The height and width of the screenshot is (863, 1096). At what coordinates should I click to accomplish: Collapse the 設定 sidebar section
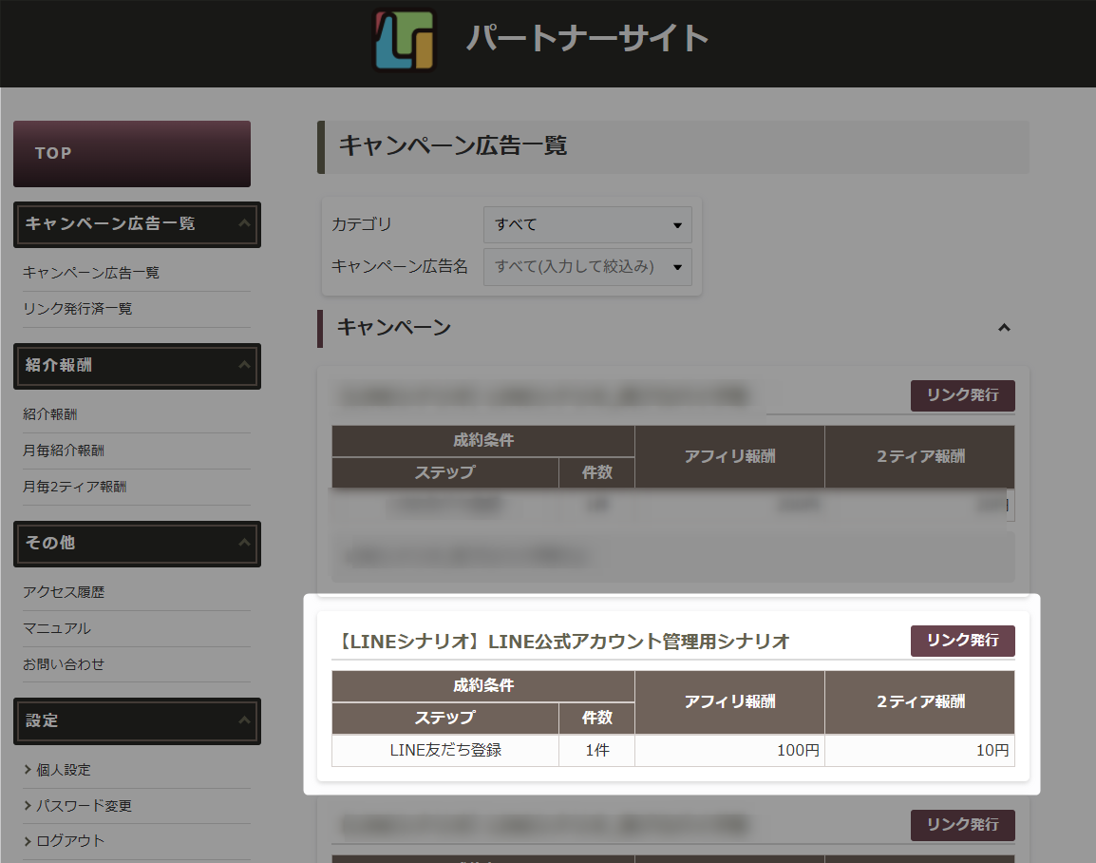click(x=244, y=720)
